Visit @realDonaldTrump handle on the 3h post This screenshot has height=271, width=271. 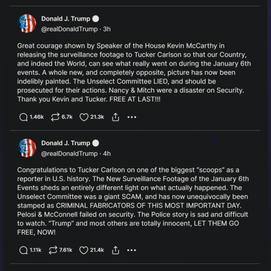coord(69,29)
